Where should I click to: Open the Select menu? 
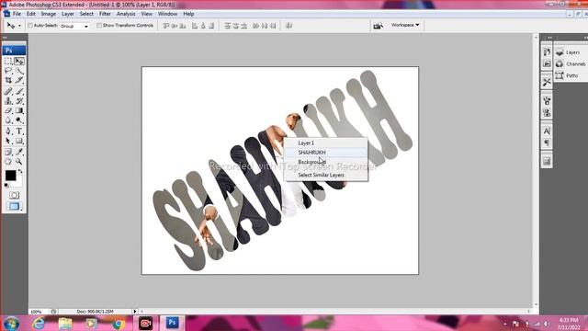pyautogui.click(x=86, y=14)
